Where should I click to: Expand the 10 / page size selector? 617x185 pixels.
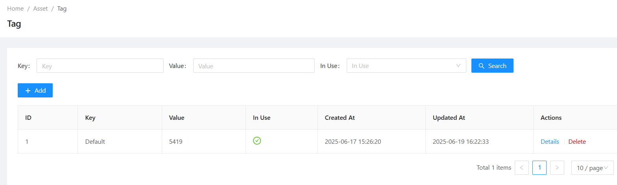(592, 168)
